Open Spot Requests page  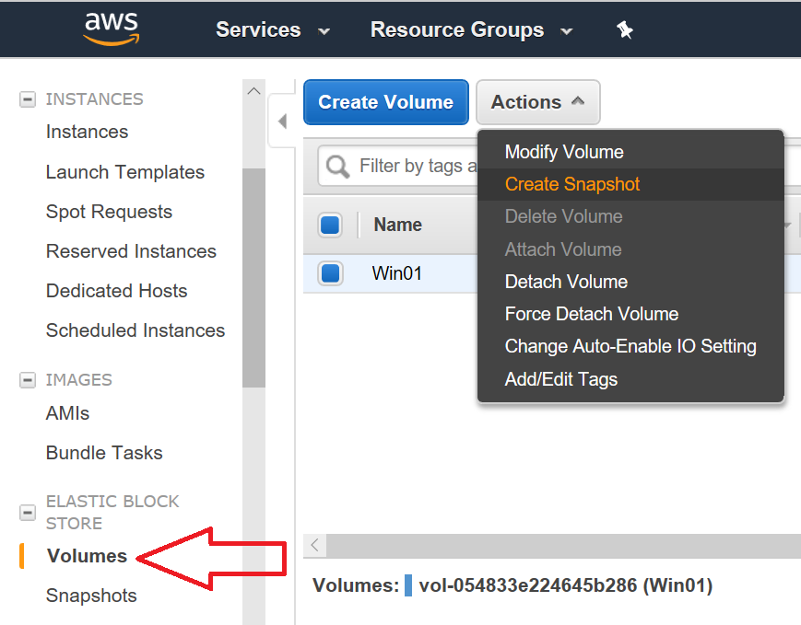click(x=109, y=212)
